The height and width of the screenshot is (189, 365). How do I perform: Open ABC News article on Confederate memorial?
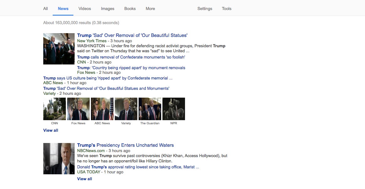pos(108,78)
